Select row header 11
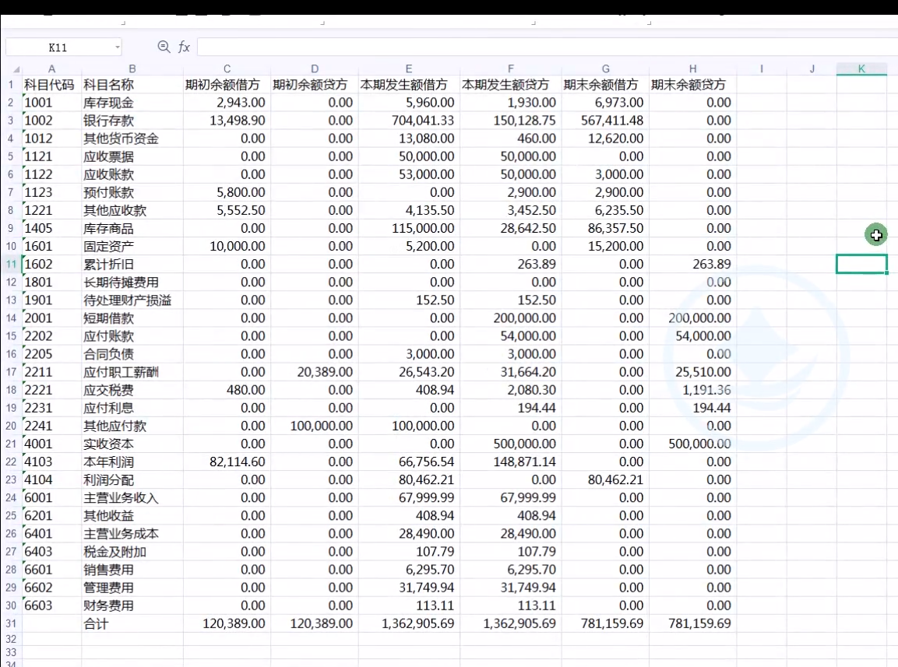 (11, 265)
